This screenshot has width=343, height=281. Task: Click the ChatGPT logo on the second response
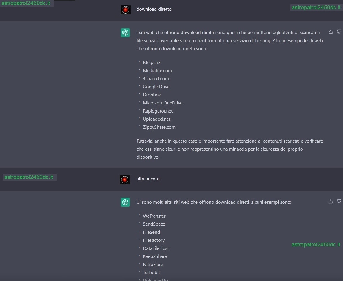[125, 202]
